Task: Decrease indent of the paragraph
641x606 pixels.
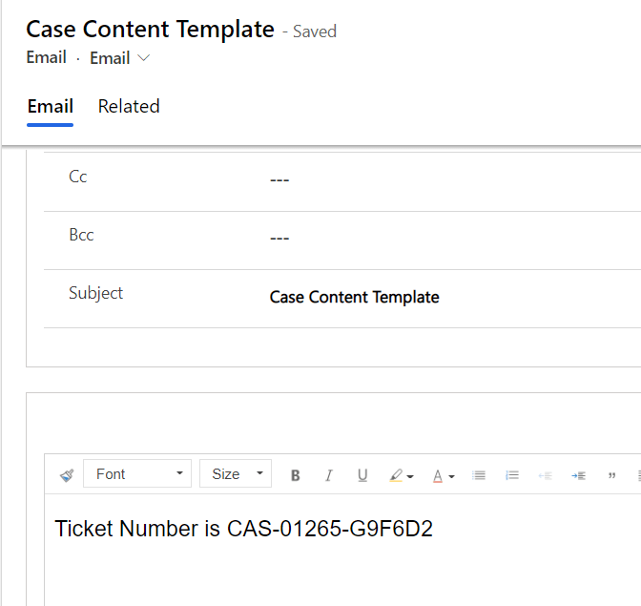Action: (x=545, y=475)
